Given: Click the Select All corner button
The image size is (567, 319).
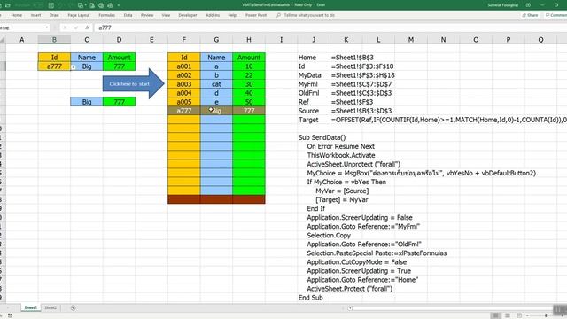Looking at the screenshot, I should pyautogui.click(x=3, y=39).
